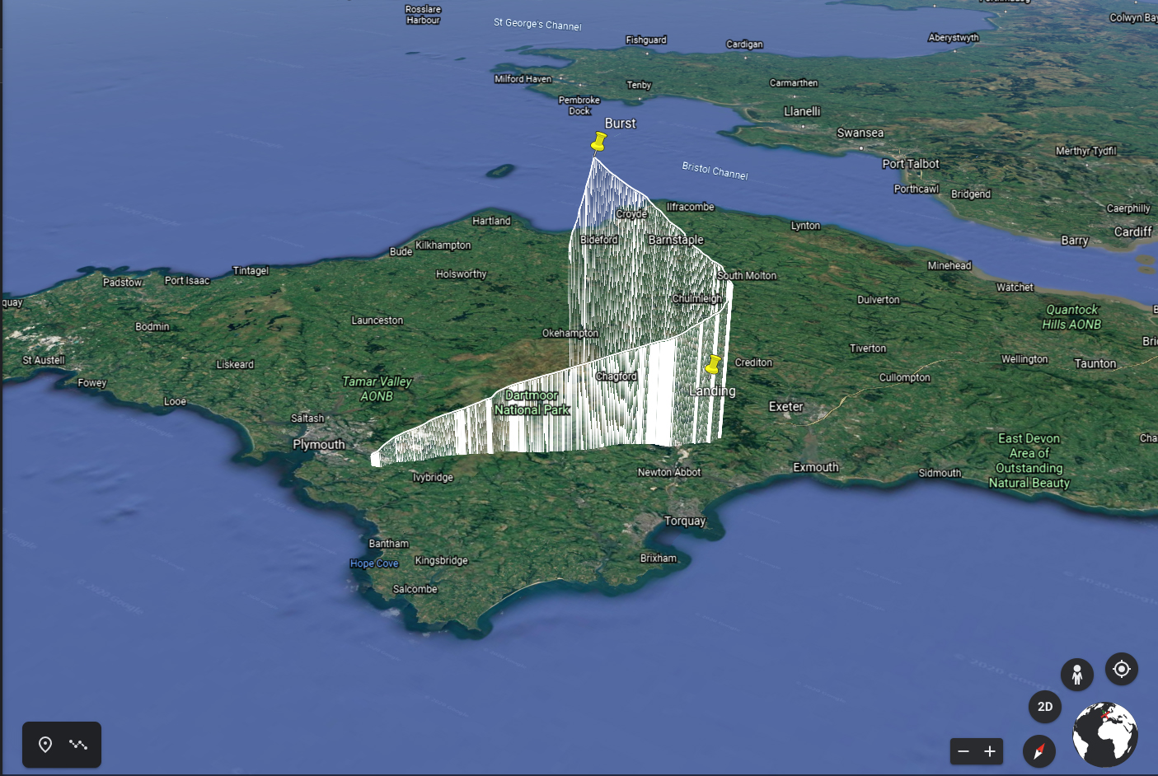Click the Holsworthy town label

pyautogui.click(x=462, y=274)
